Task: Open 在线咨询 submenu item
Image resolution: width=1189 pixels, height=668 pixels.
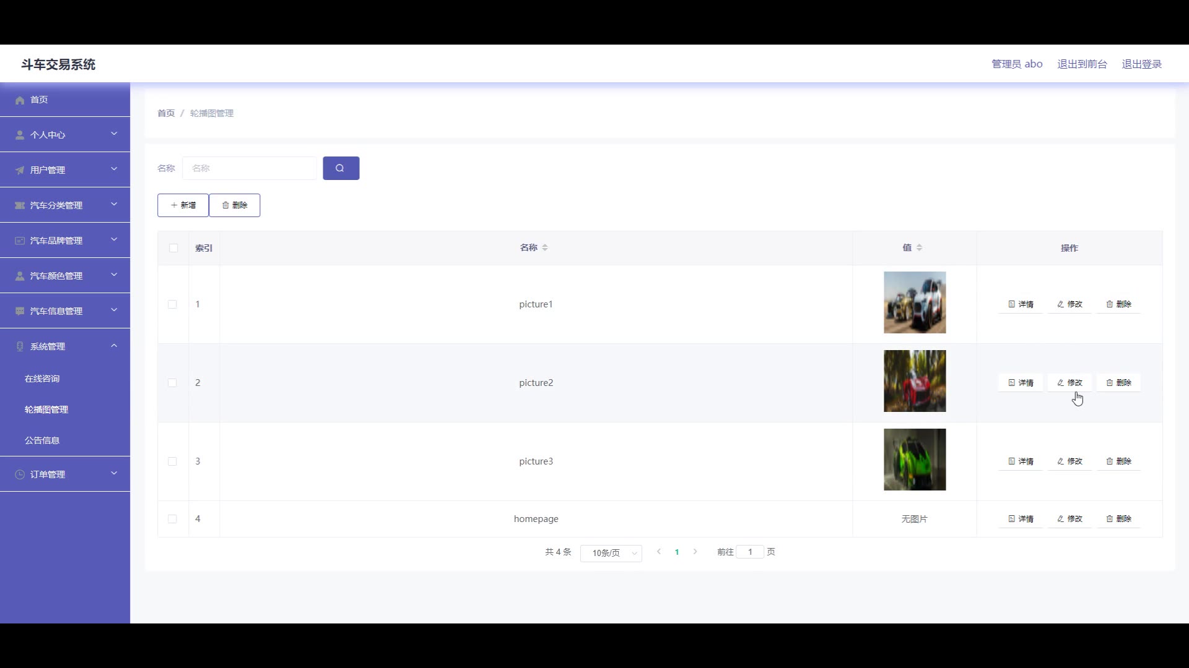Action: point(42,379)
